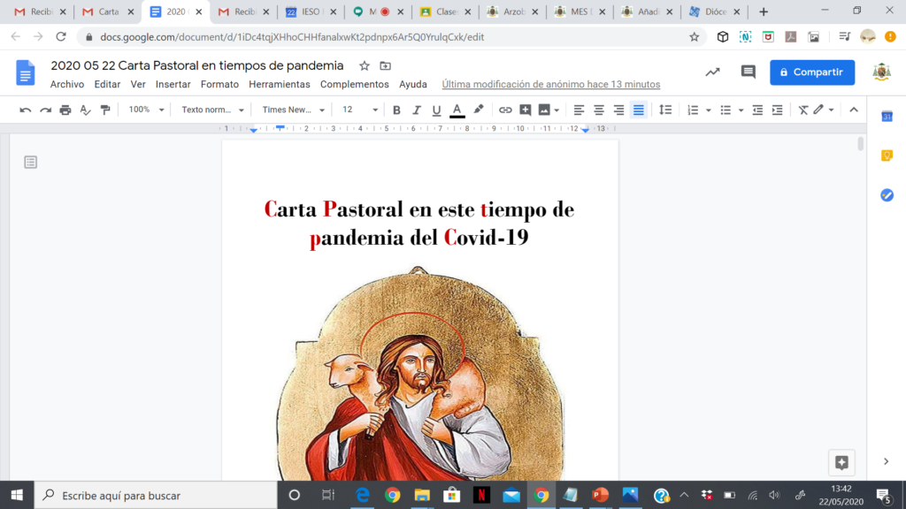Open Google Calendar in the side panel
Image resolution: width=906 pixels, height=509 pixels.
coord(887,116)
